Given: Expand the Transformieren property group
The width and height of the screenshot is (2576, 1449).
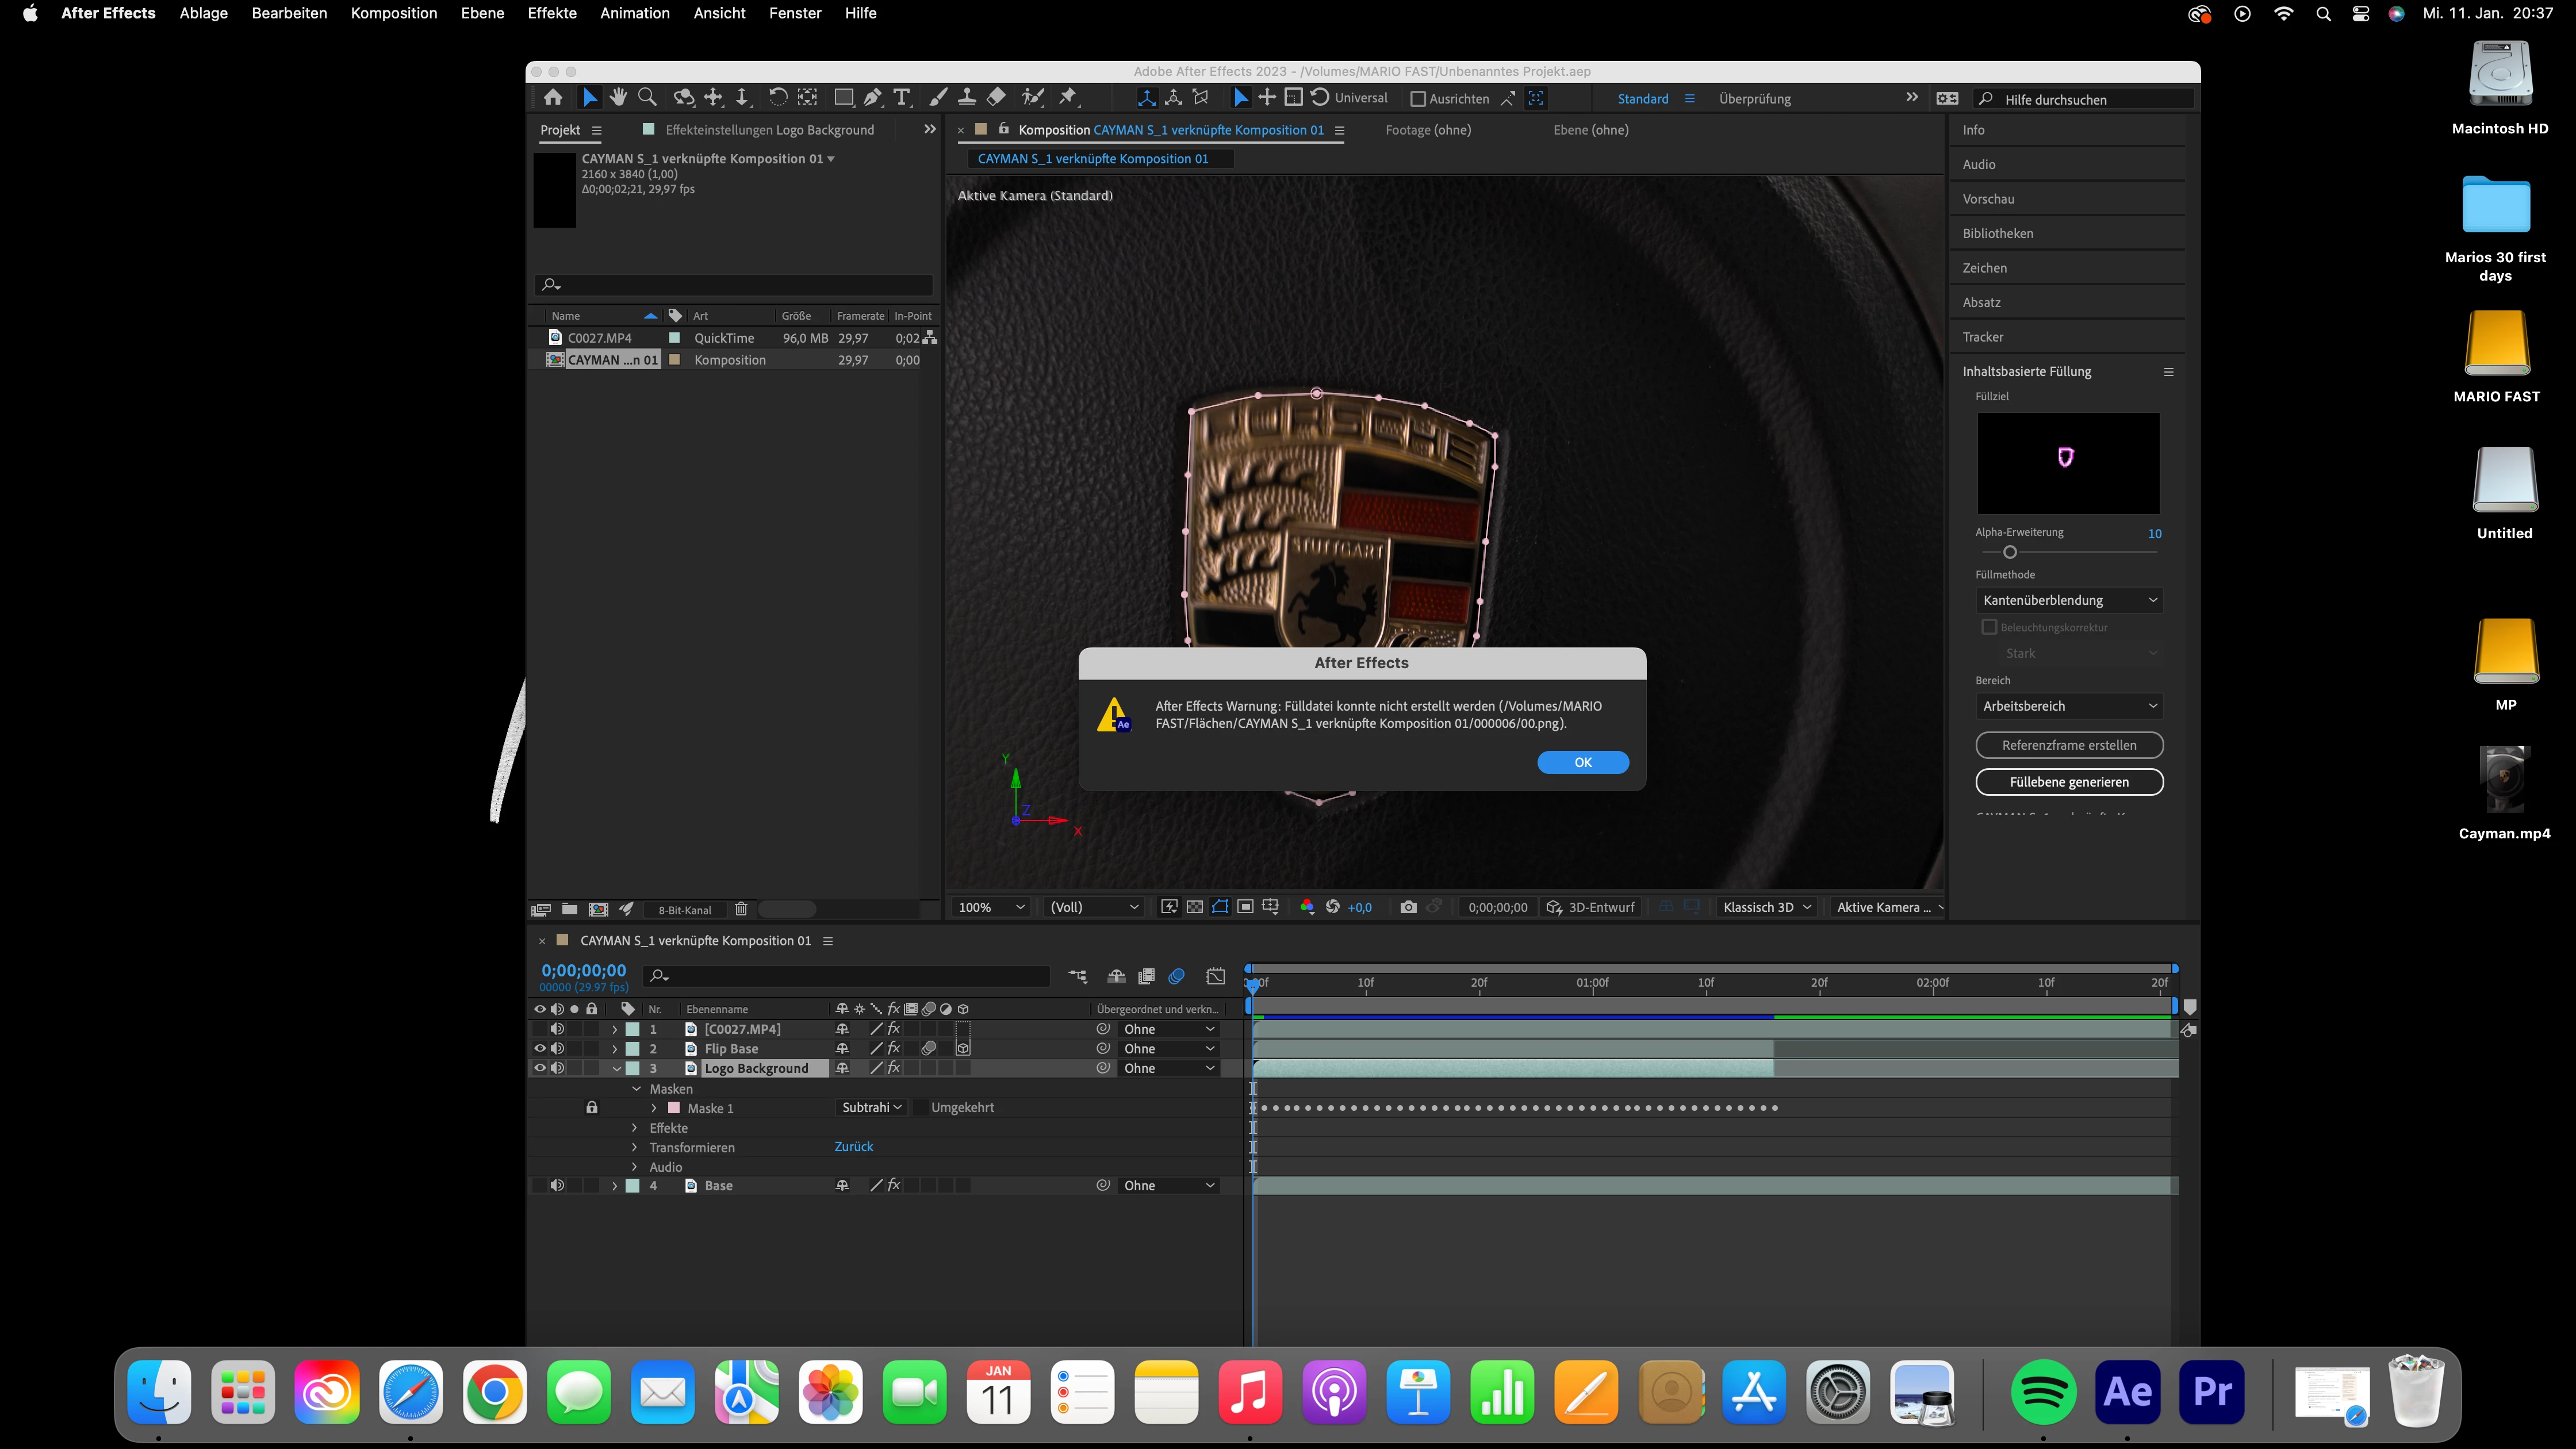Looking at the screenshot, I should [634, 1147].
